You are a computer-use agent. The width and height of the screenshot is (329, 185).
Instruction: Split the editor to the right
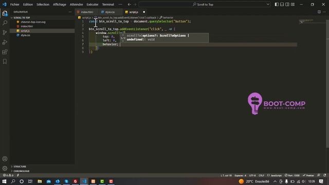click(319, 12)
